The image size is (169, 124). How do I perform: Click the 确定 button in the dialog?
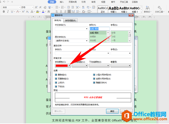pos(112,111)
